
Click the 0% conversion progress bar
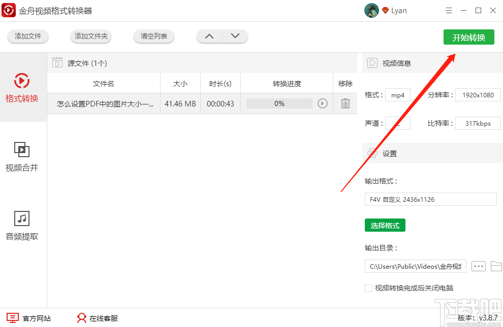279,103
